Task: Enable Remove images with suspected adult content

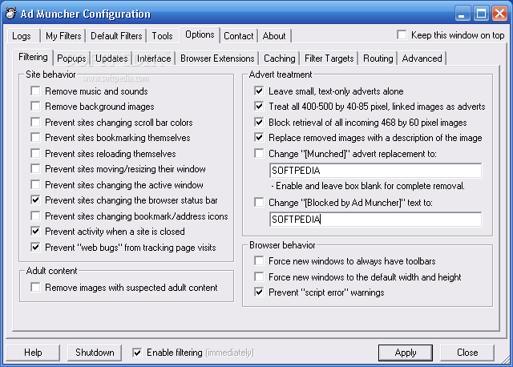Action: 35,287
